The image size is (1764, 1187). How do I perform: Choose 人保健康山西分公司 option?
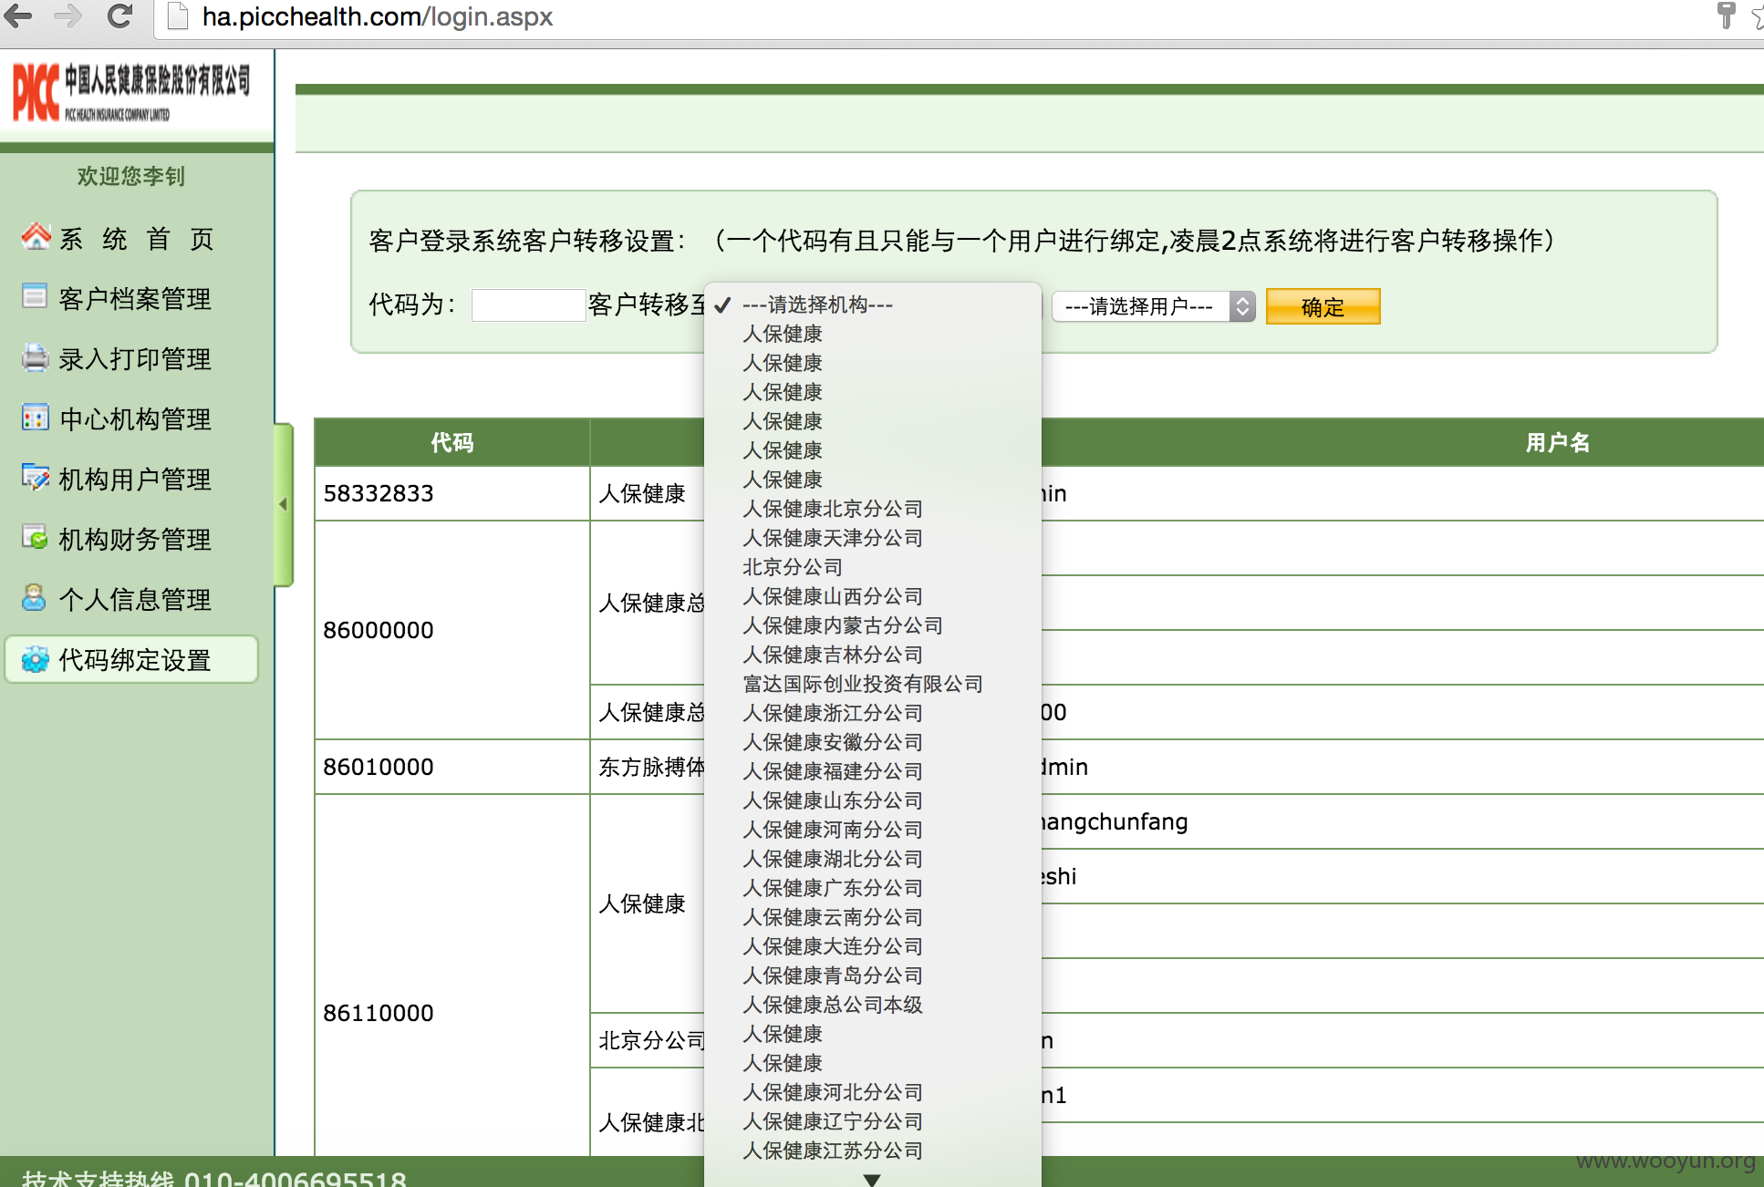[873, 596]
